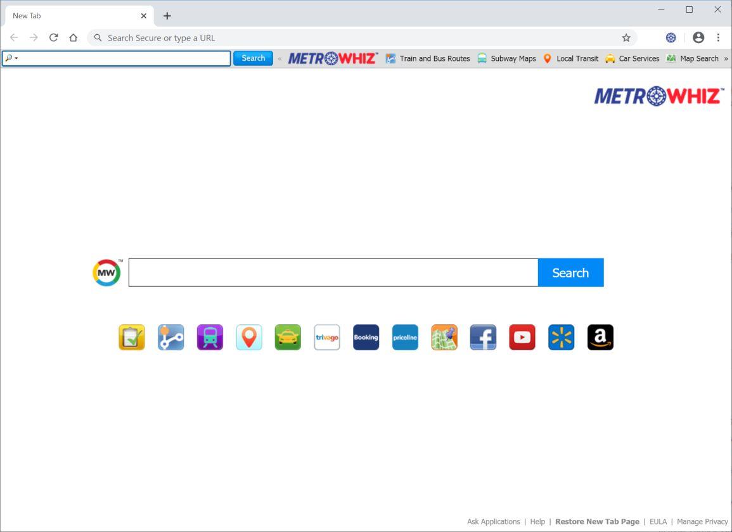
Task: Click the toolbar Search button
Action: tap(253, 58)
